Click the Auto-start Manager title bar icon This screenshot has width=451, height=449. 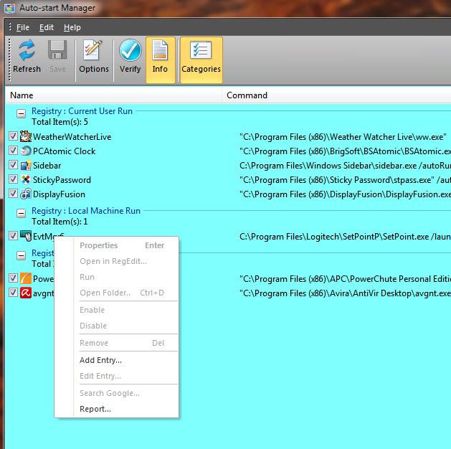click(x=9, y=8)
